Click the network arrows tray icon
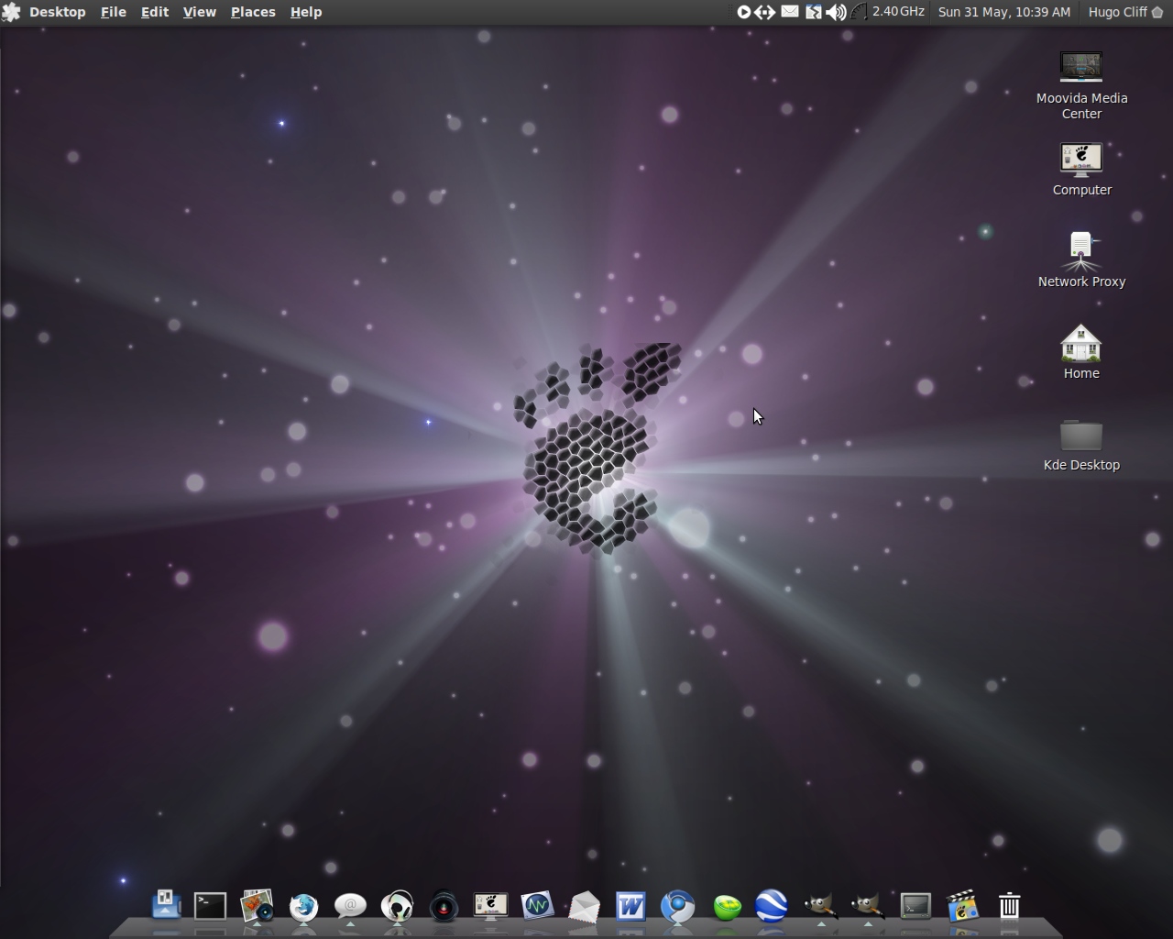1173x939 pixels. click(765, 12)
